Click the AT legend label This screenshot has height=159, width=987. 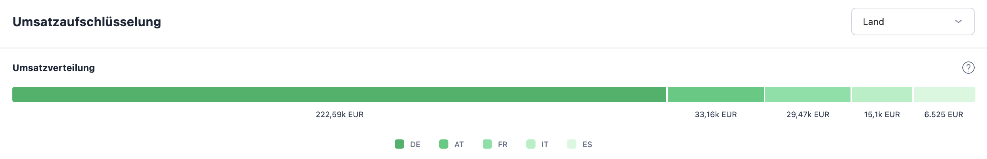tap(459, 144)
